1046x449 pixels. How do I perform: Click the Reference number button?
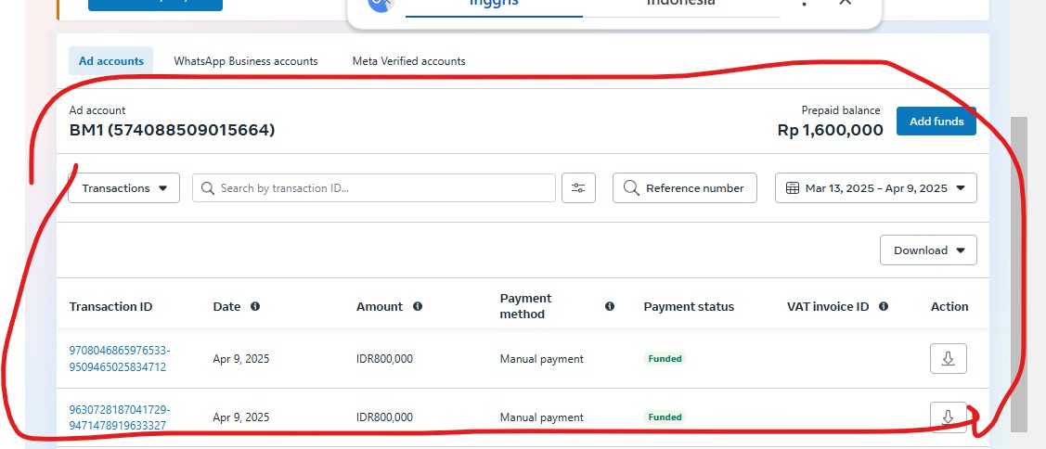pos(684,188)
